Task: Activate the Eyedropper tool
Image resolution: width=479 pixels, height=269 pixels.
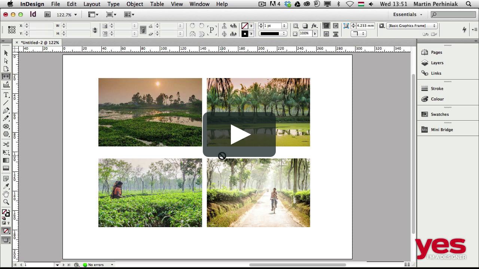Action: point(6,186)
